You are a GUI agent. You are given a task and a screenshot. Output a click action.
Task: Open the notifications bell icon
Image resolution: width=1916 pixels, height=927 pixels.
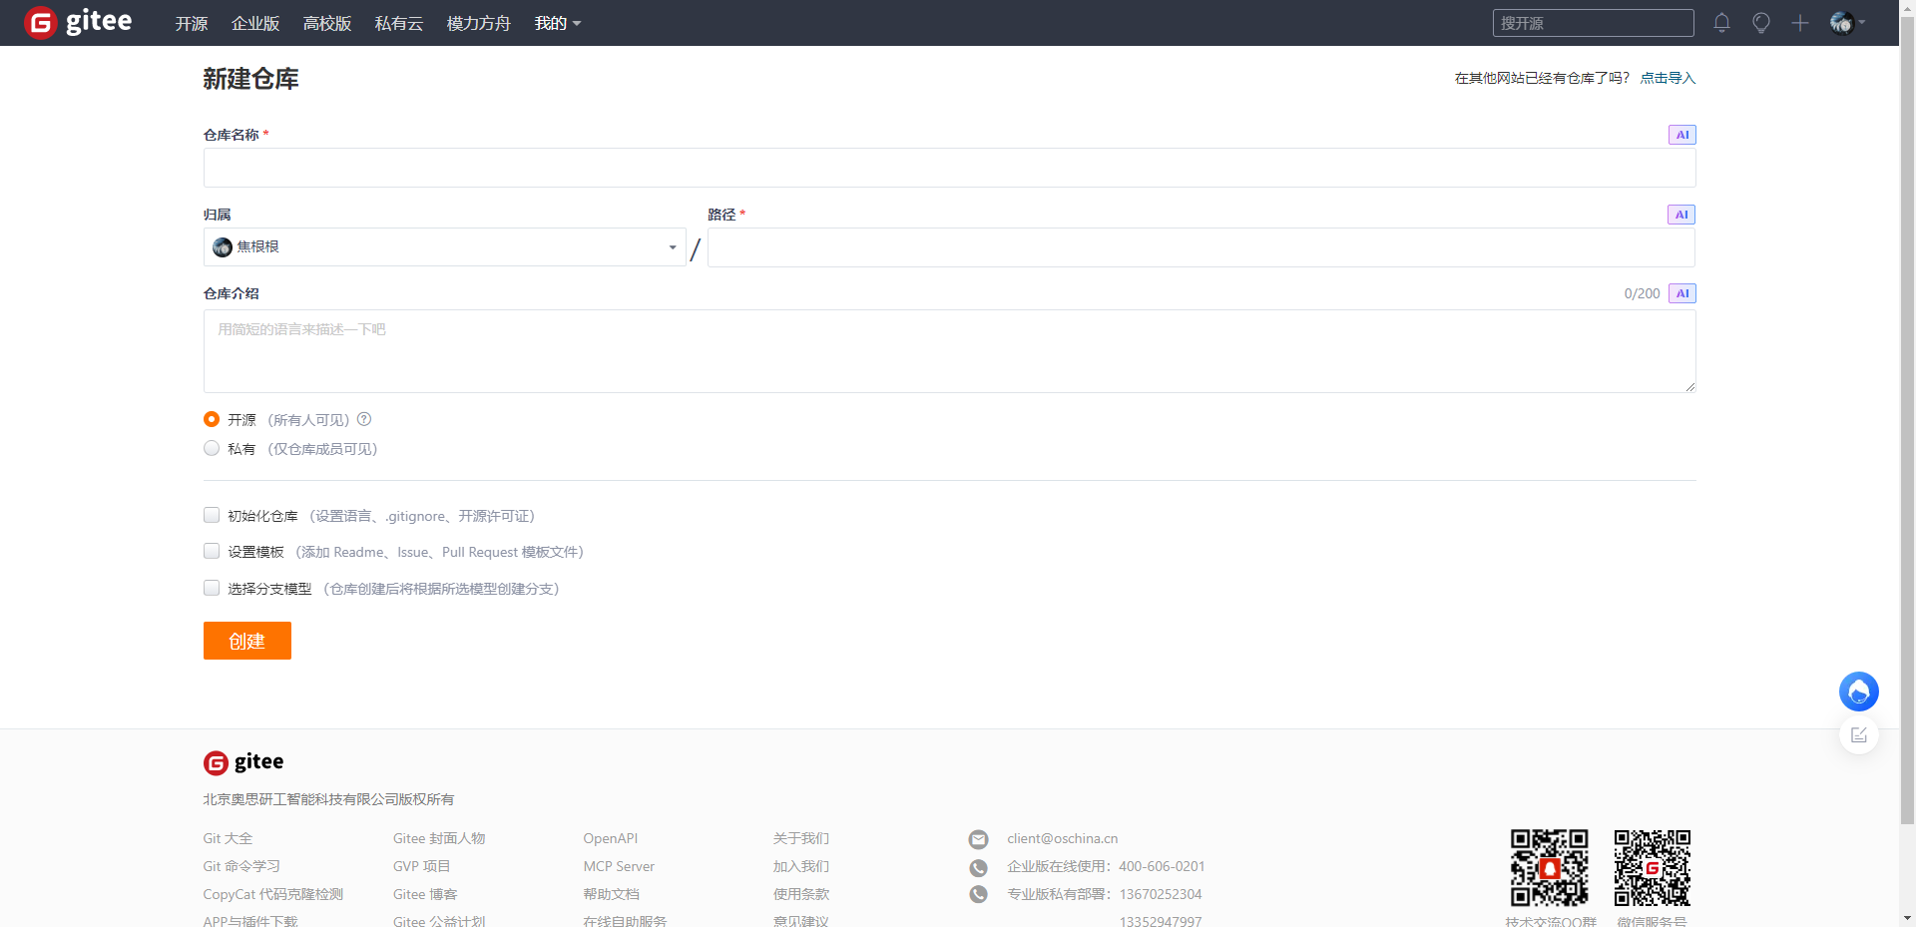tap(1721, 23)
